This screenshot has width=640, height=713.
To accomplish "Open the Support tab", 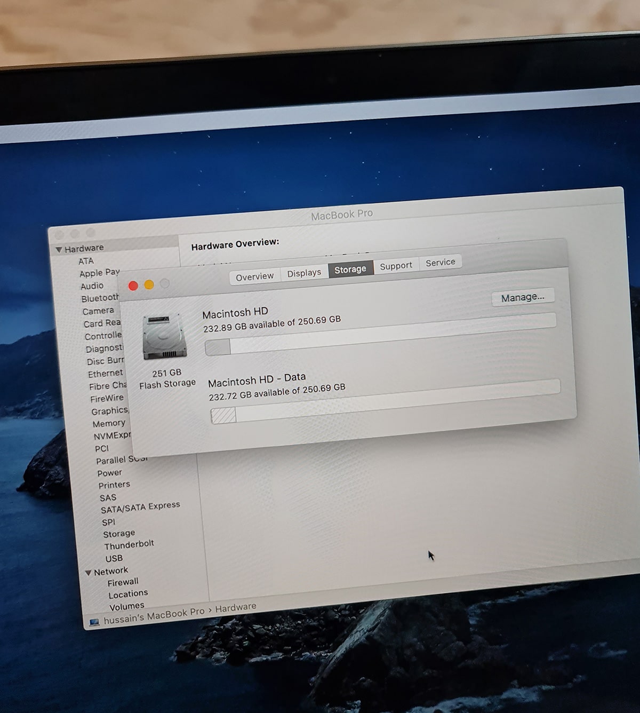I will 396,265.
